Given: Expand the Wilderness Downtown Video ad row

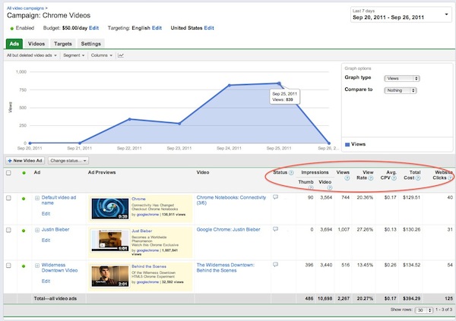Looking at the screenshot, I should [37, 266].
